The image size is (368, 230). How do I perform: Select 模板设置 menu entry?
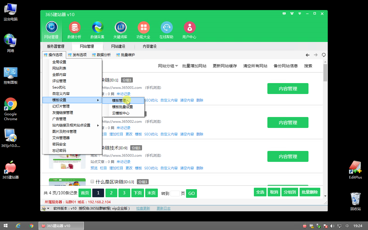72,100
